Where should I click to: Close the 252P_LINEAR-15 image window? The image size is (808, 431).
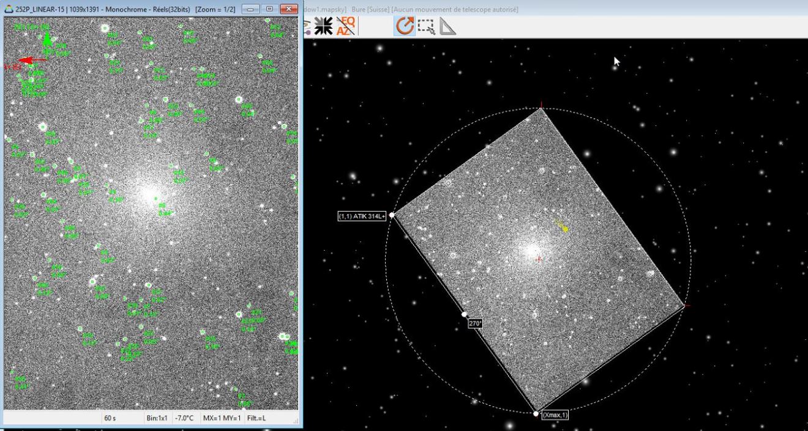click(x=288, y=9)
